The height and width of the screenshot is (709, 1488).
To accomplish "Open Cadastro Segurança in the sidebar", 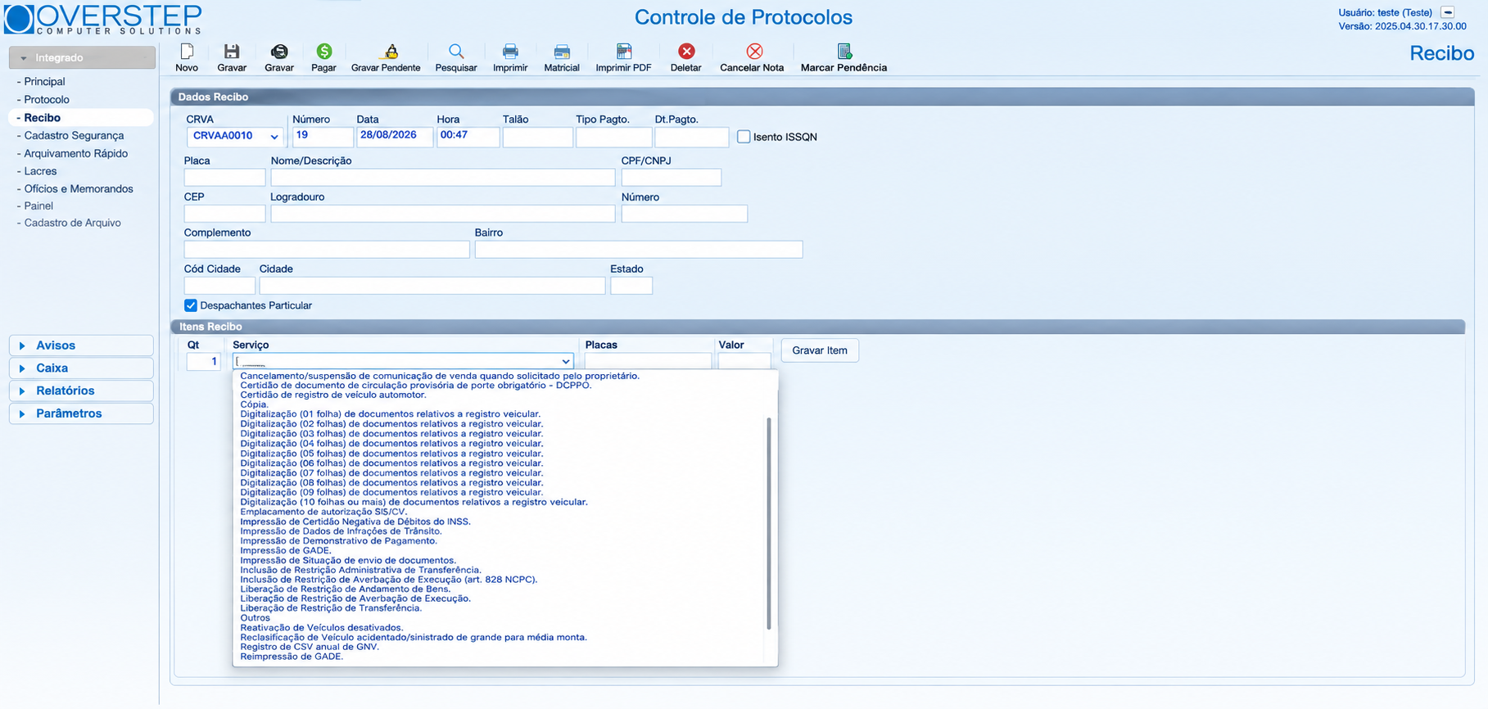I will pyautogui.click(x=74, y=136).
